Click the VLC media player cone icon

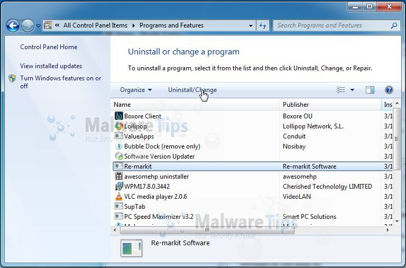click(x=119, y=196)
